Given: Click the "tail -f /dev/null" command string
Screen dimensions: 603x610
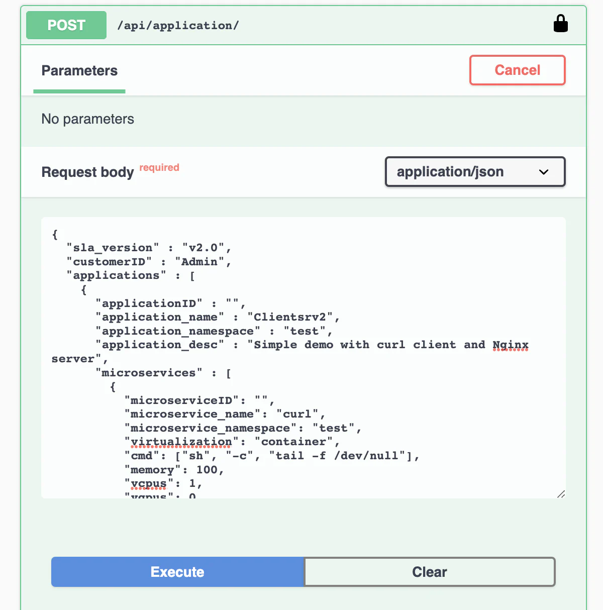Looking at the screenshot, I should [x=341, y=456].
